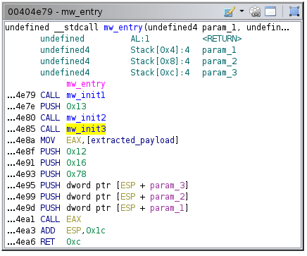Click param_3 in the ESP PUSH operand
This screenshot has height=256, width=307.
[x=168, y=185]
